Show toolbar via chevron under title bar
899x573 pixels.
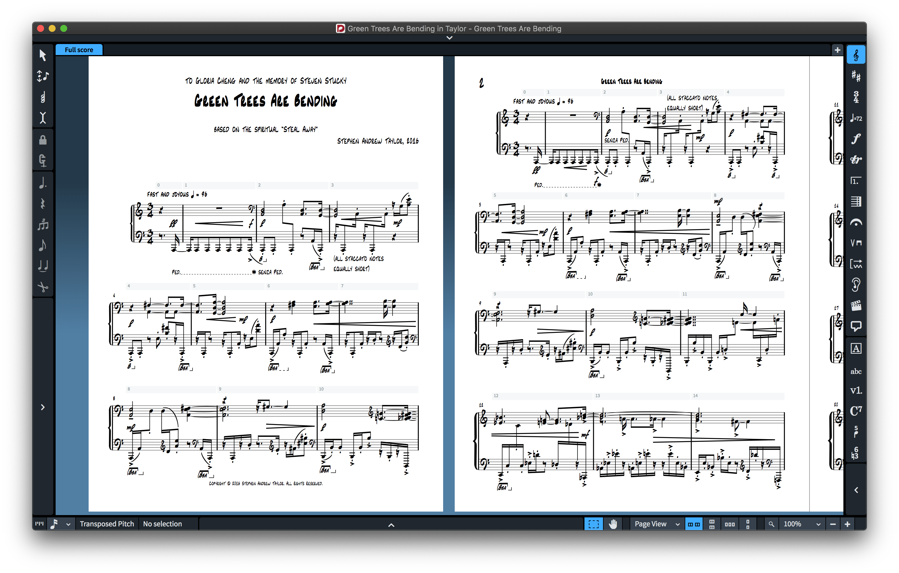[x=450, y=38]
